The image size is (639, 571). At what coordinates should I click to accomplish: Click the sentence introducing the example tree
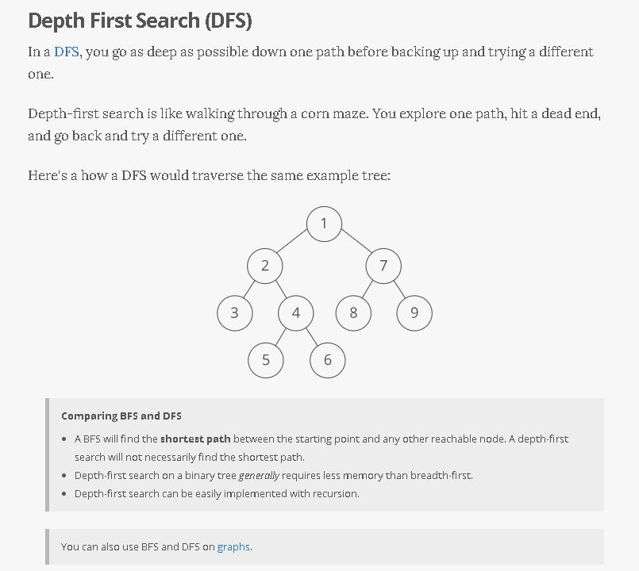(209, 175)
